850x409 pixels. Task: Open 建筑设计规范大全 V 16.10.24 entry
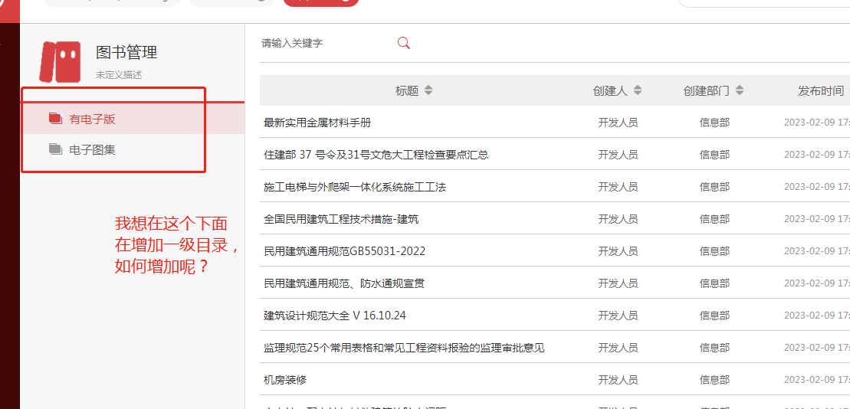(x=334, y=316)
